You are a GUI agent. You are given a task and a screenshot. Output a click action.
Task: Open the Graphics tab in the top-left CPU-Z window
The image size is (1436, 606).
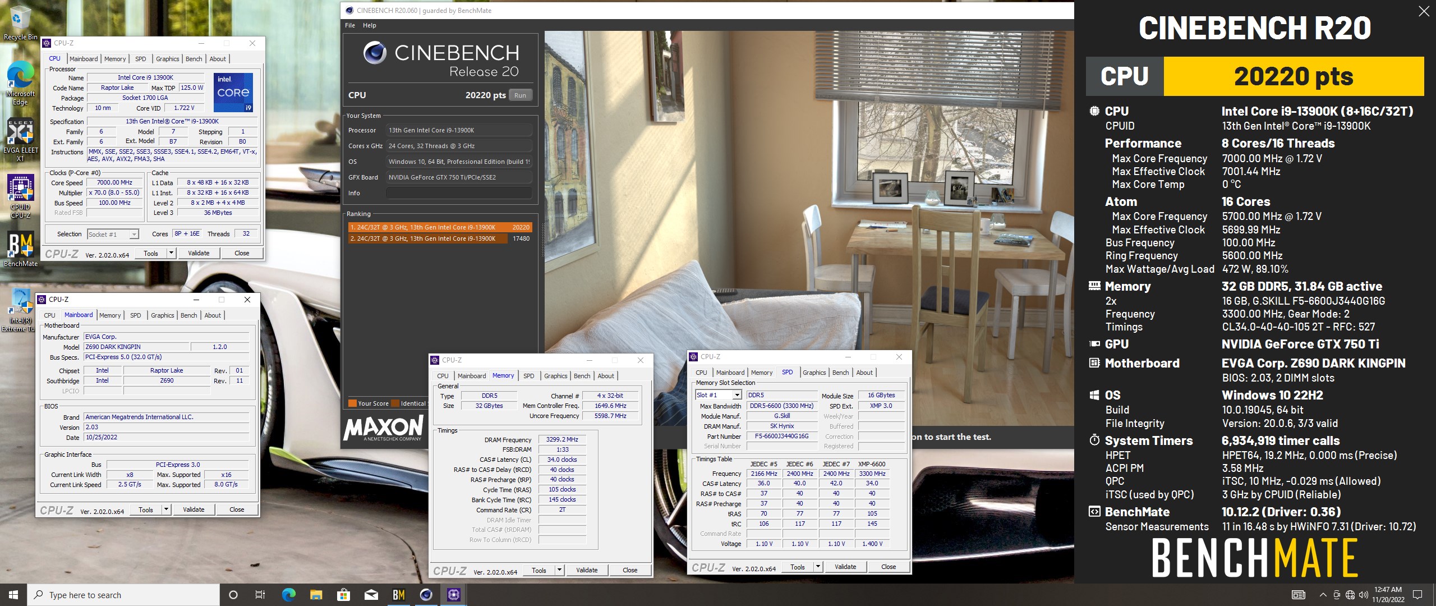pos(167,59)
